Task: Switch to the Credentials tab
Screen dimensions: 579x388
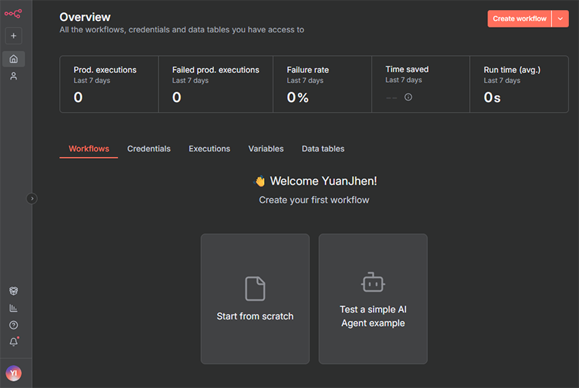Action: 148,149
